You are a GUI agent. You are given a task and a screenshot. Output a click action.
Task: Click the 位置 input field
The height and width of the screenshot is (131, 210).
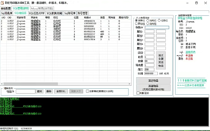pos(149,57)
